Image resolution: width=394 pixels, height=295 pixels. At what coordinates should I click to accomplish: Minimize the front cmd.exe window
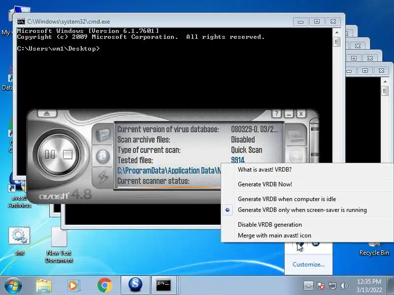[x=300, y=21]
